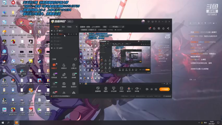This screenshot has width=222, height=125.
Task: Click the 修改 button beside the stream title
Action: point(105,27)
